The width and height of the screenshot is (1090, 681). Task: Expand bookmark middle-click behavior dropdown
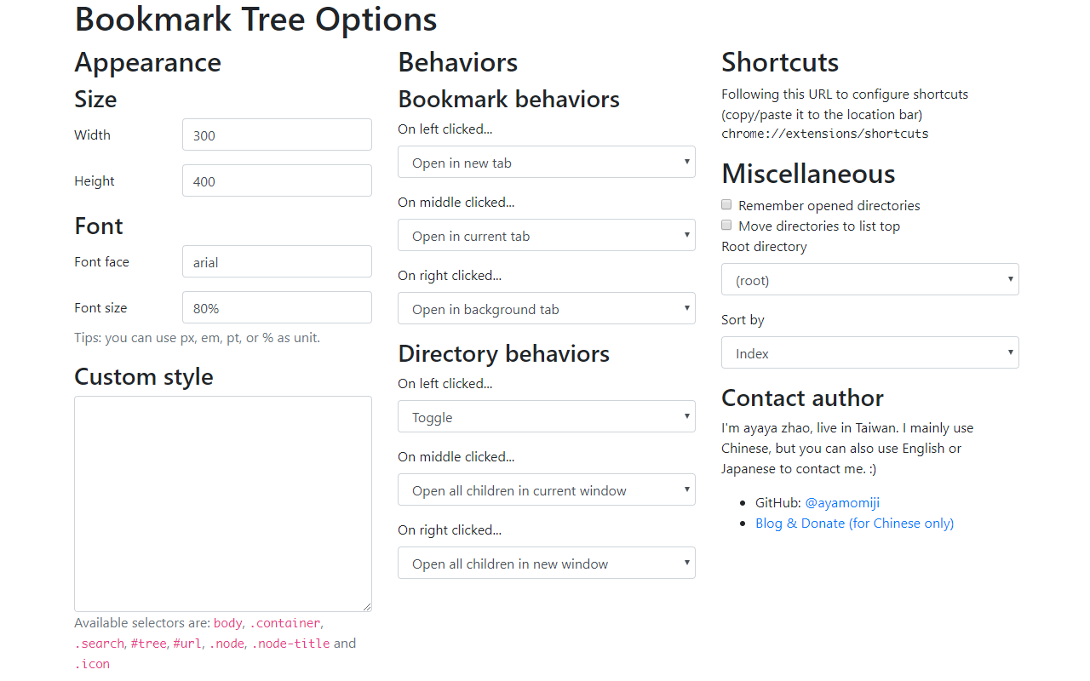click(546, 236)
